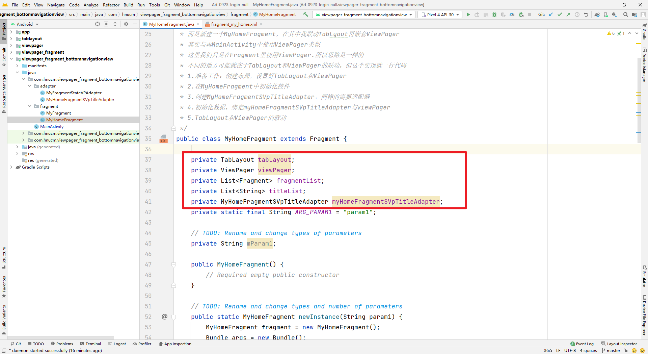Collapse the adapter package
The image size is (648, 354).
[x=29, y=86]
